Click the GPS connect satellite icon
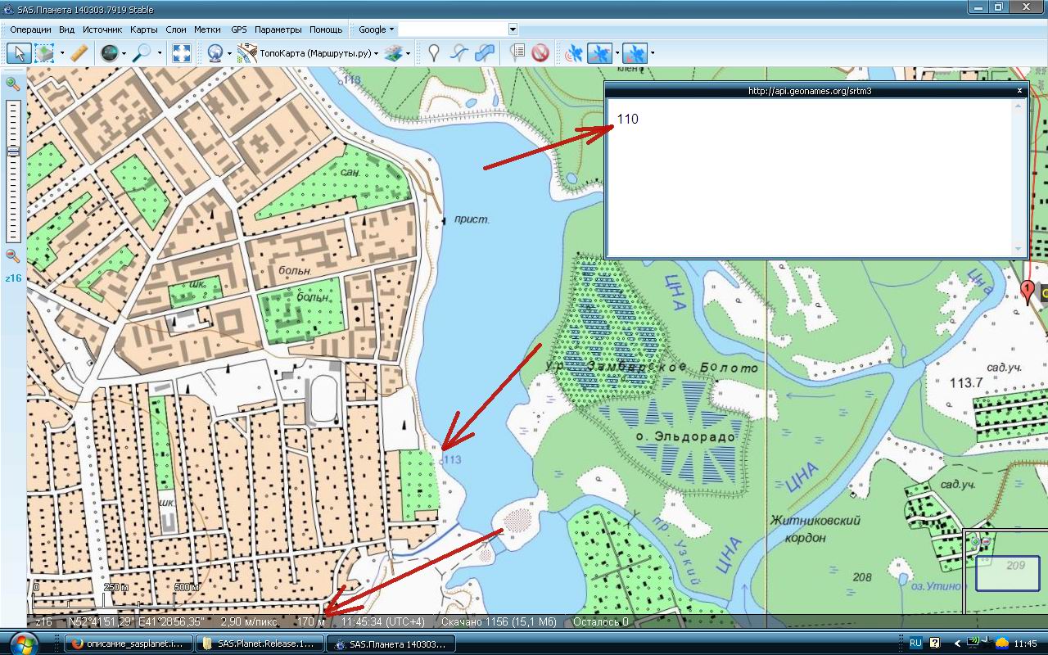This screenshot has height=655, width=1048. pos(575,53)
